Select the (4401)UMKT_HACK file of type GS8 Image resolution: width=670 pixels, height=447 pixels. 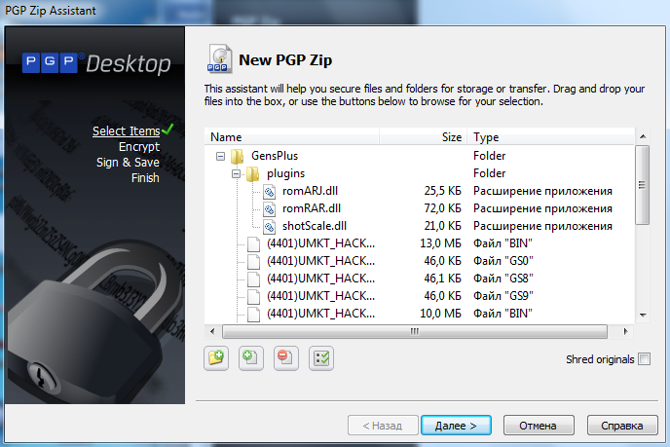[x=321, y=279]
